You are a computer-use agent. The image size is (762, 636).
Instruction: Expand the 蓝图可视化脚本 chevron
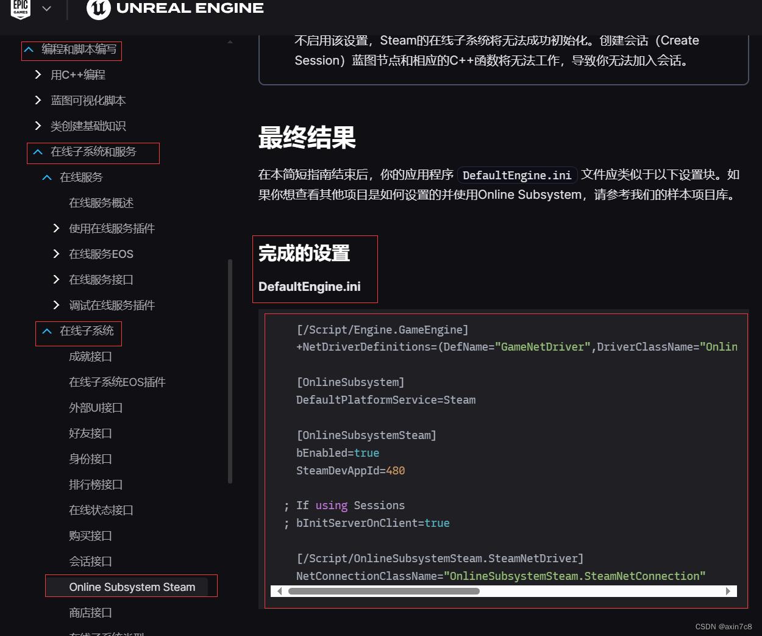pyautogui.click(x=38, y=100)
